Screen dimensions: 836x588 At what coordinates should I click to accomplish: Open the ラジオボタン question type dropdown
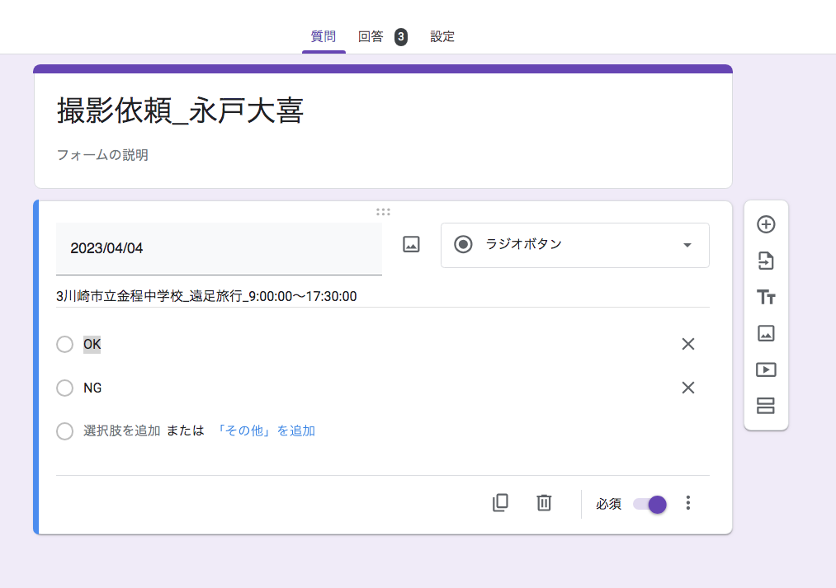[574, 245]
